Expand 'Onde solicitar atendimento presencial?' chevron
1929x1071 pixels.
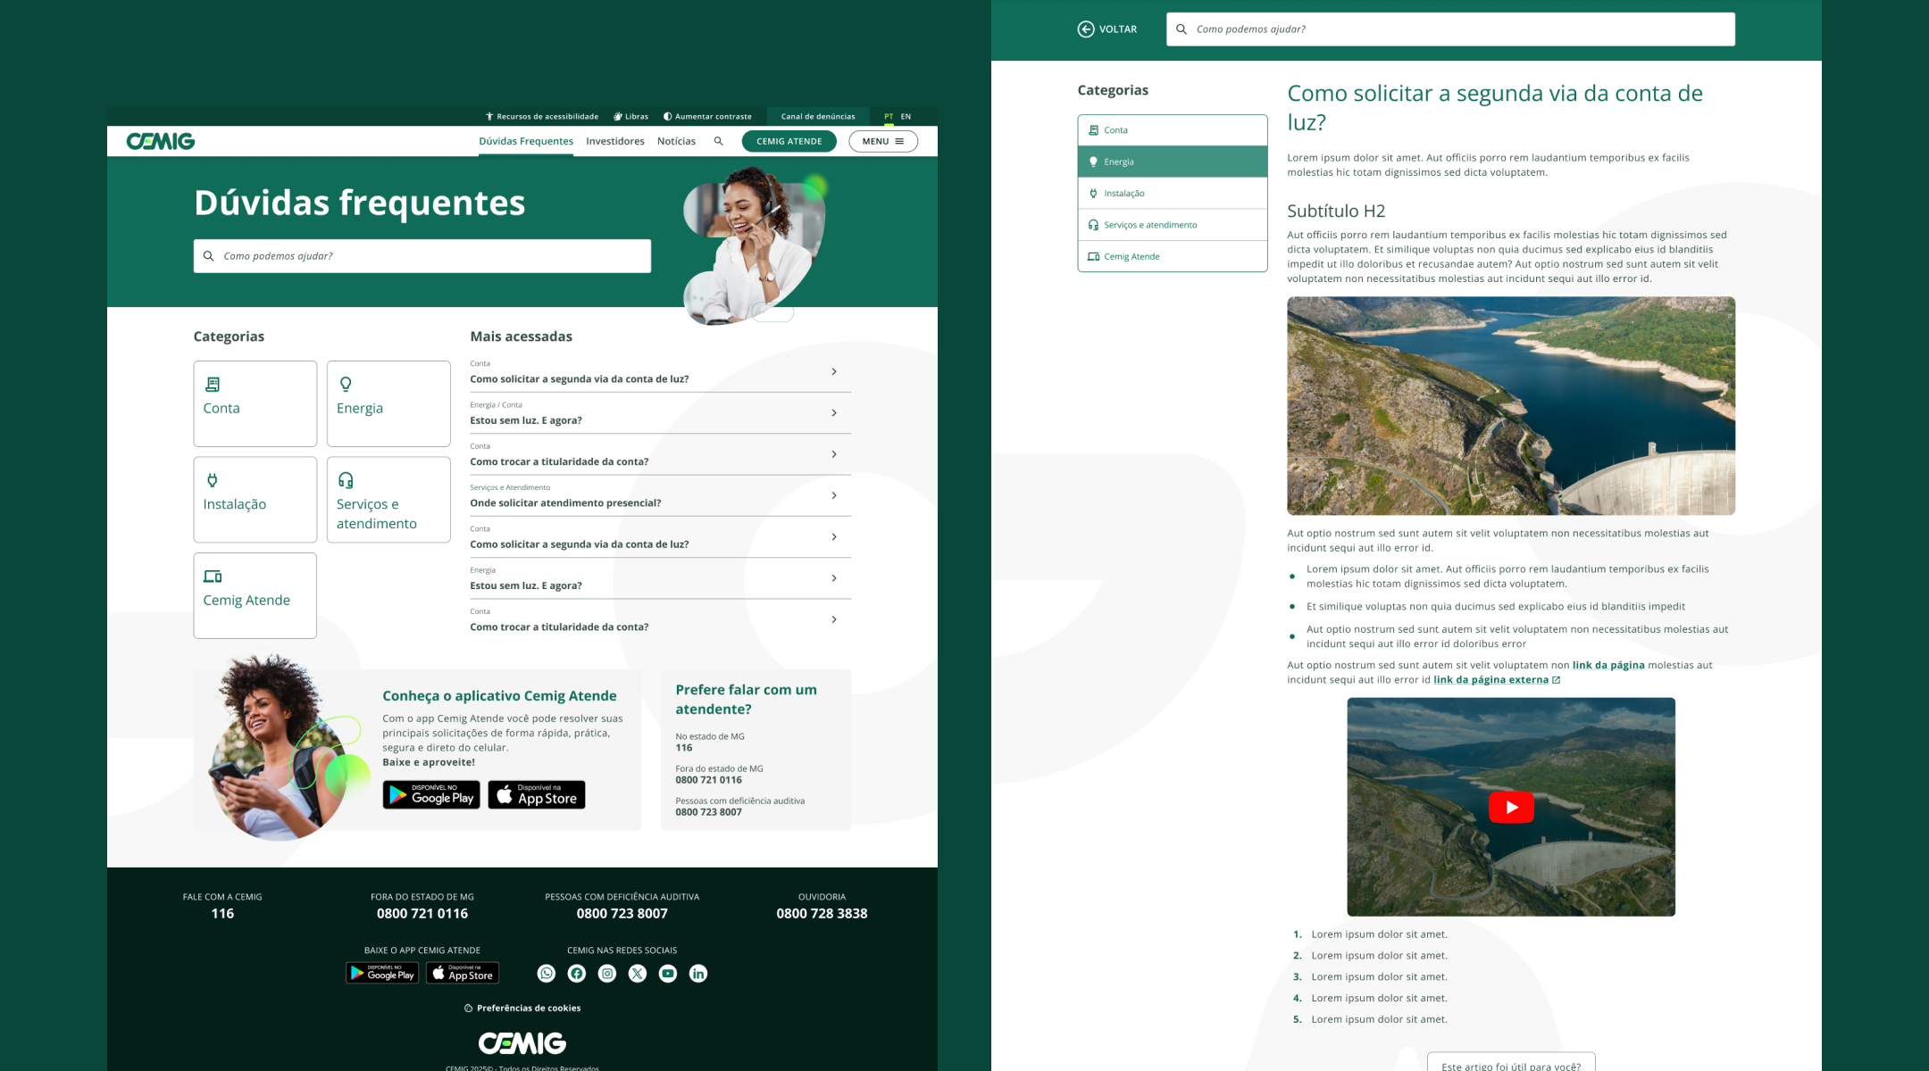coord(834,495)
